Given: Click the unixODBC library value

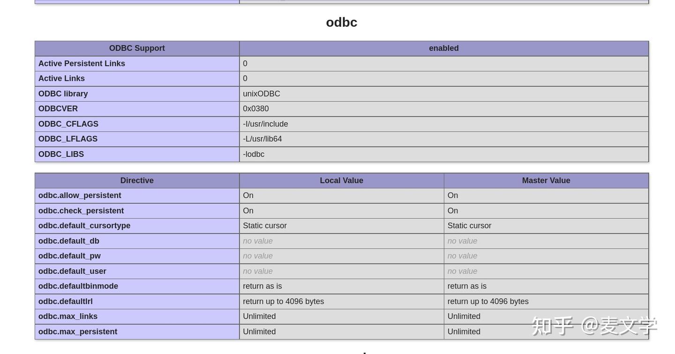Looking at the screenshot, I should (262, 94).
